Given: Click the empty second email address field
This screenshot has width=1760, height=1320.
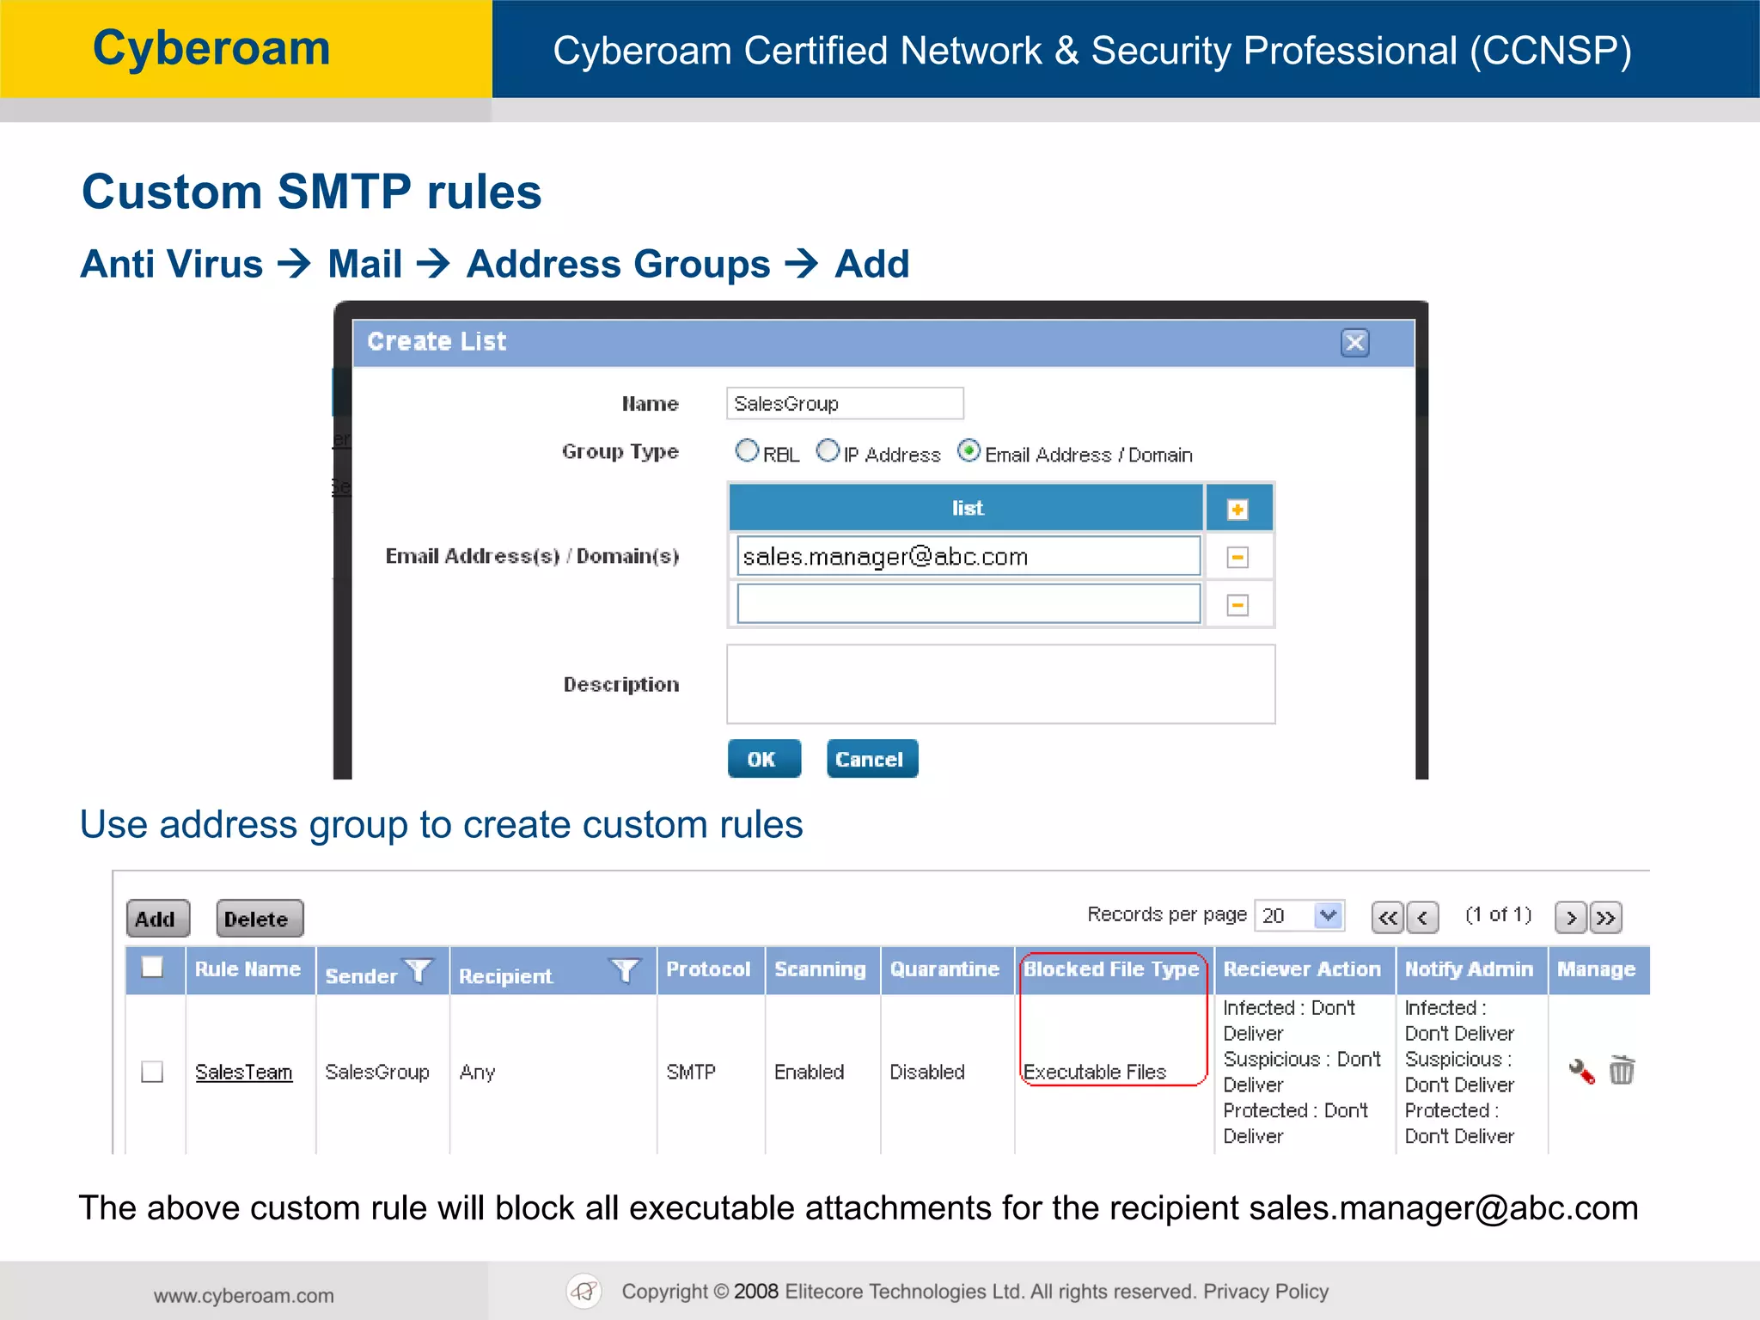Looking at the screenshot, I should click(x=969, y=603).
